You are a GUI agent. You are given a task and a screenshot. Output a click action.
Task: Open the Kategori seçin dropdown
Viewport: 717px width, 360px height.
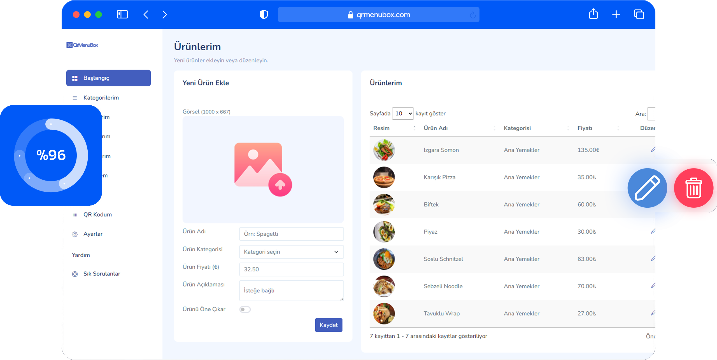click(291, 252)
